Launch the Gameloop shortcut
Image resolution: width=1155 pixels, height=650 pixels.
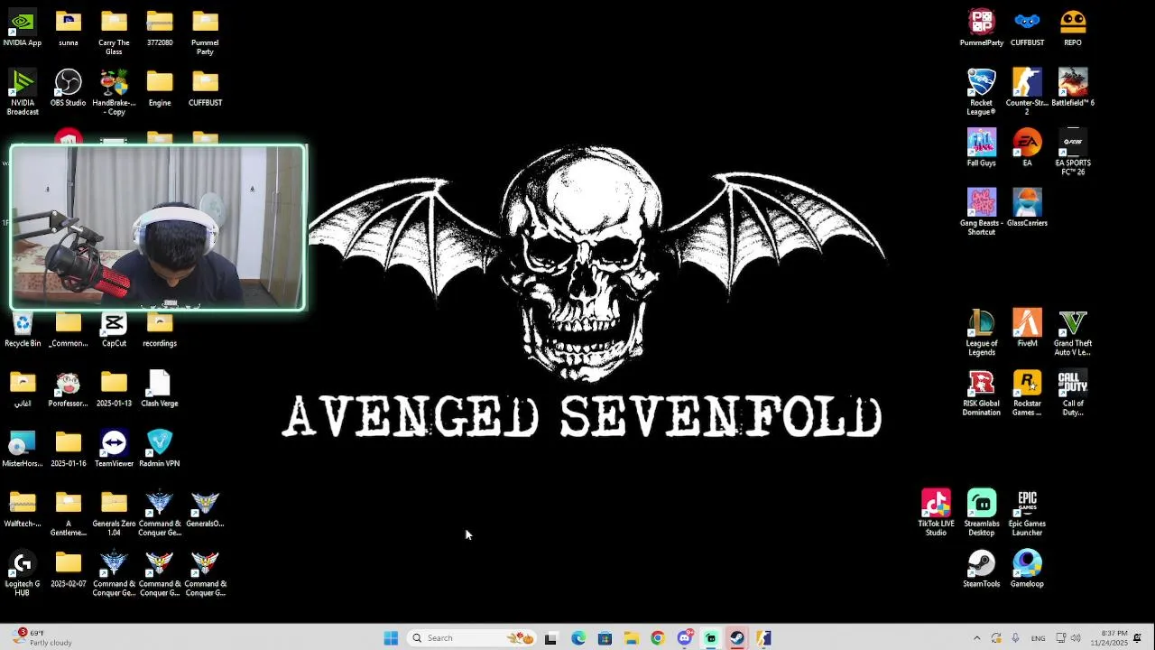1027,570
